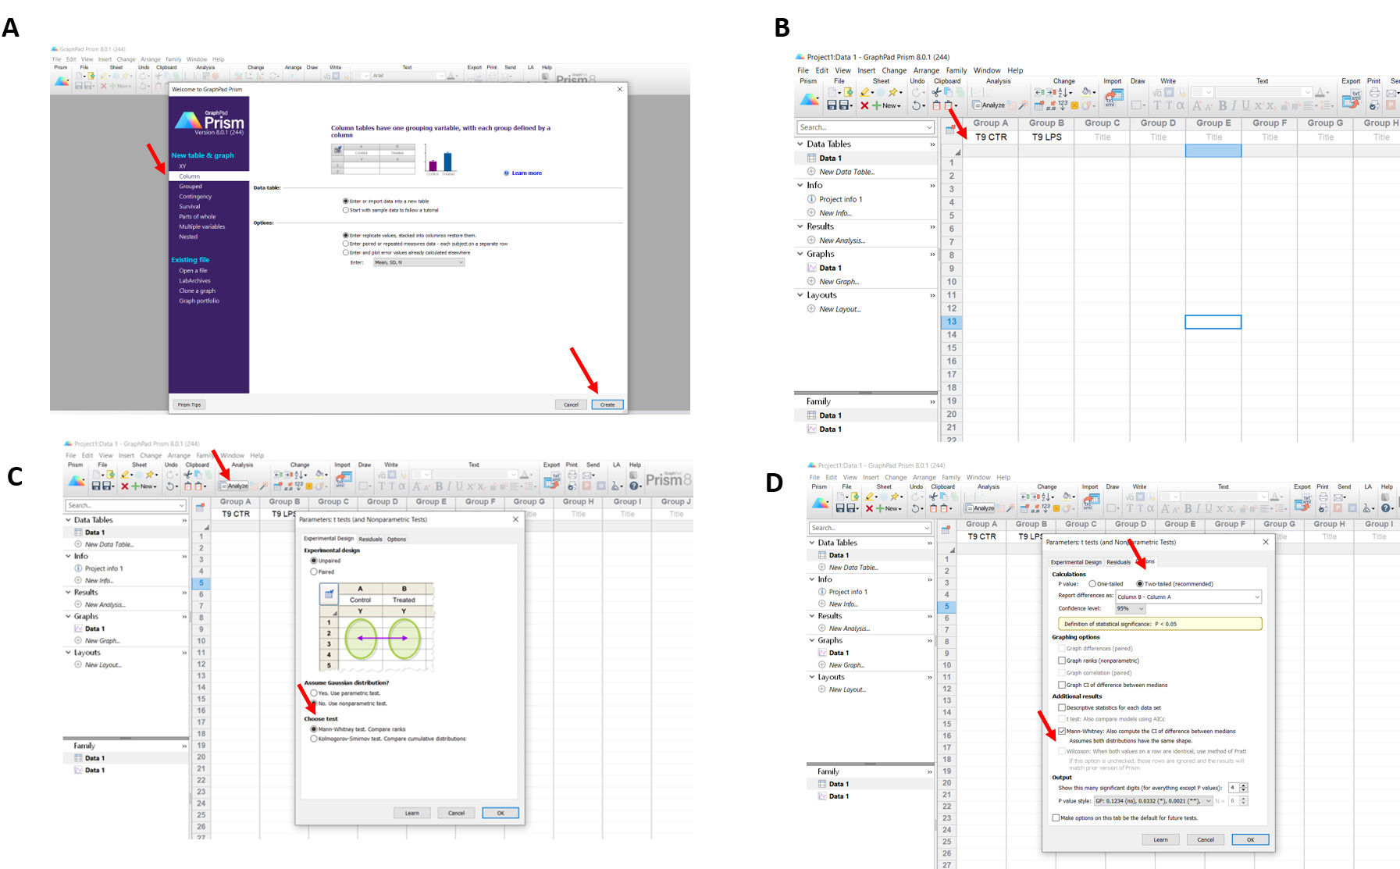The height and width of the screenshot is (869, 1400).
Task: Click the Export icon in panel B toolbar
Action: pos(1351,98)
